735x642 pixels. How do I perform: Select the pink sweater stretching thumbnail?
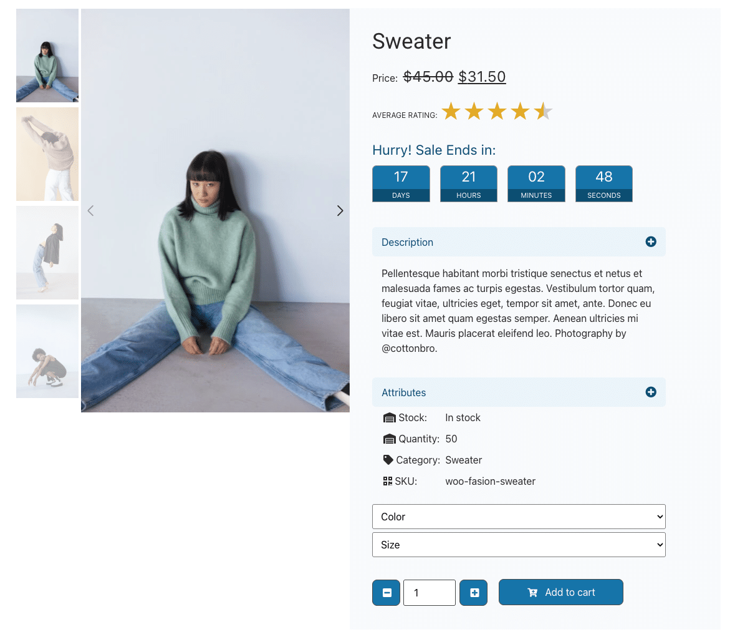pyautogui.click(x=47, y=154)
